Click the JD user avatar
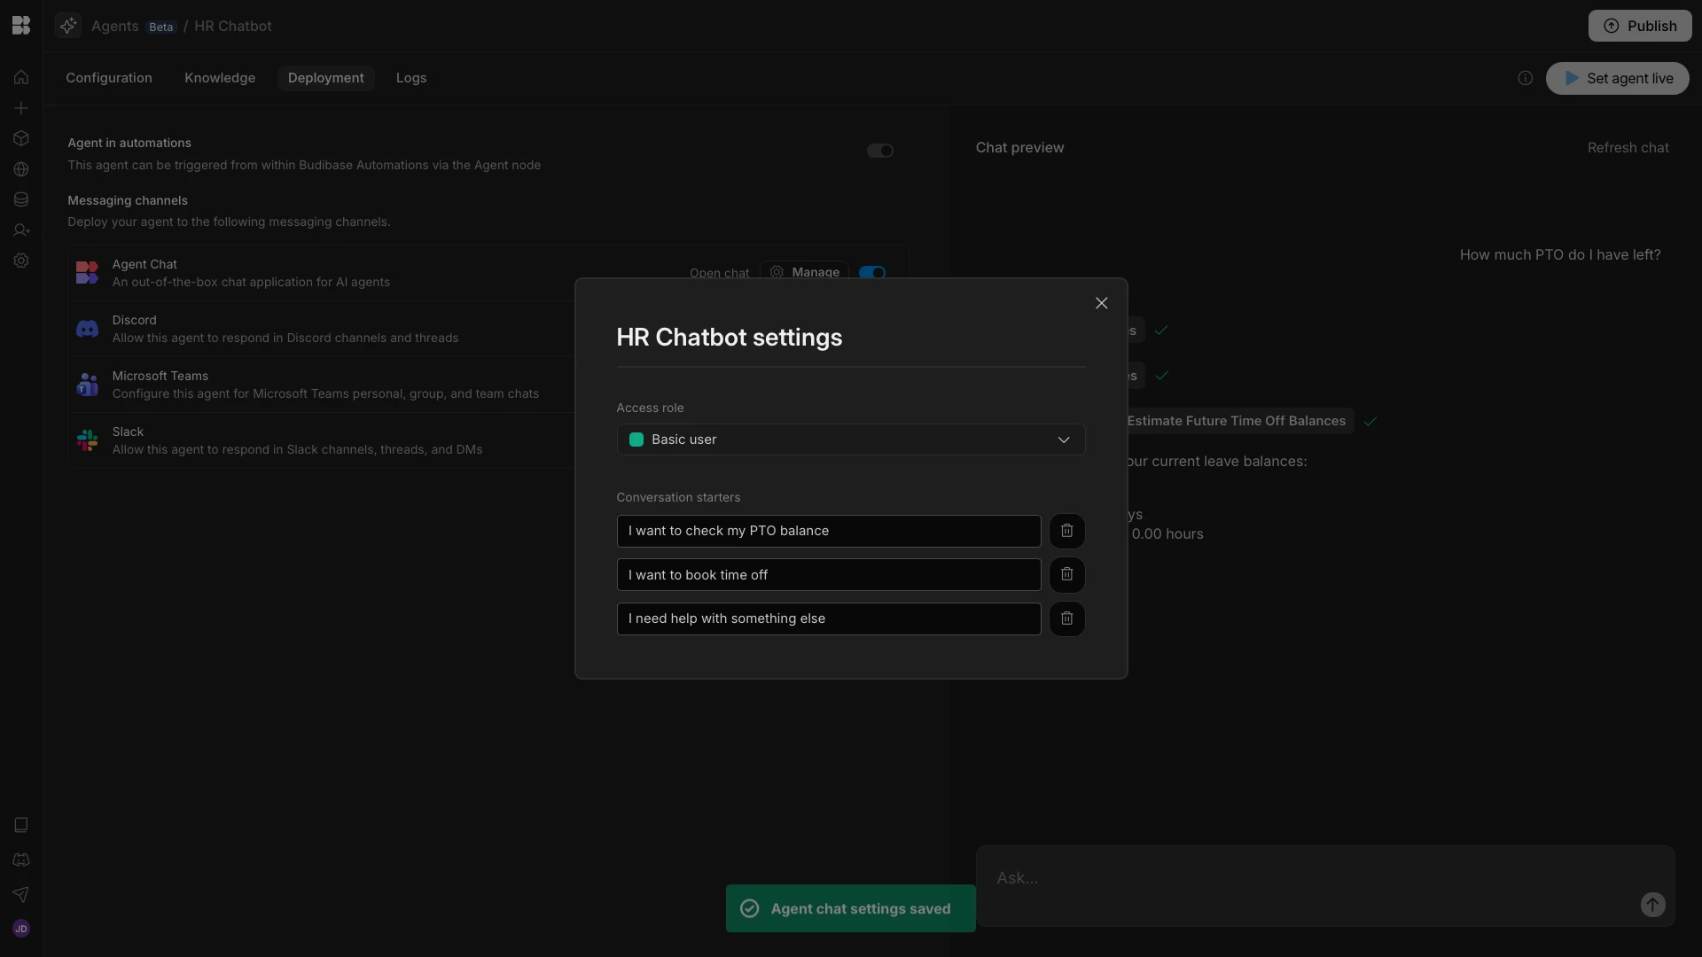 tap(21, 929)
